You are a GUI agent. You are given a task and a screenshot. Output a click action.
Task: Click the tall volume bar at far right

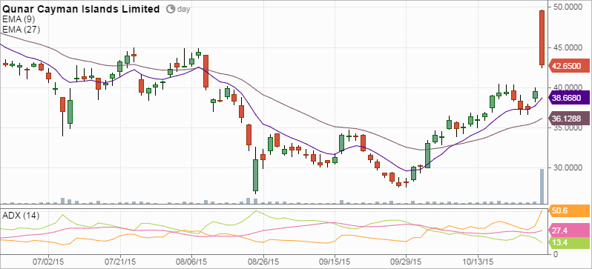pos(542,186)
